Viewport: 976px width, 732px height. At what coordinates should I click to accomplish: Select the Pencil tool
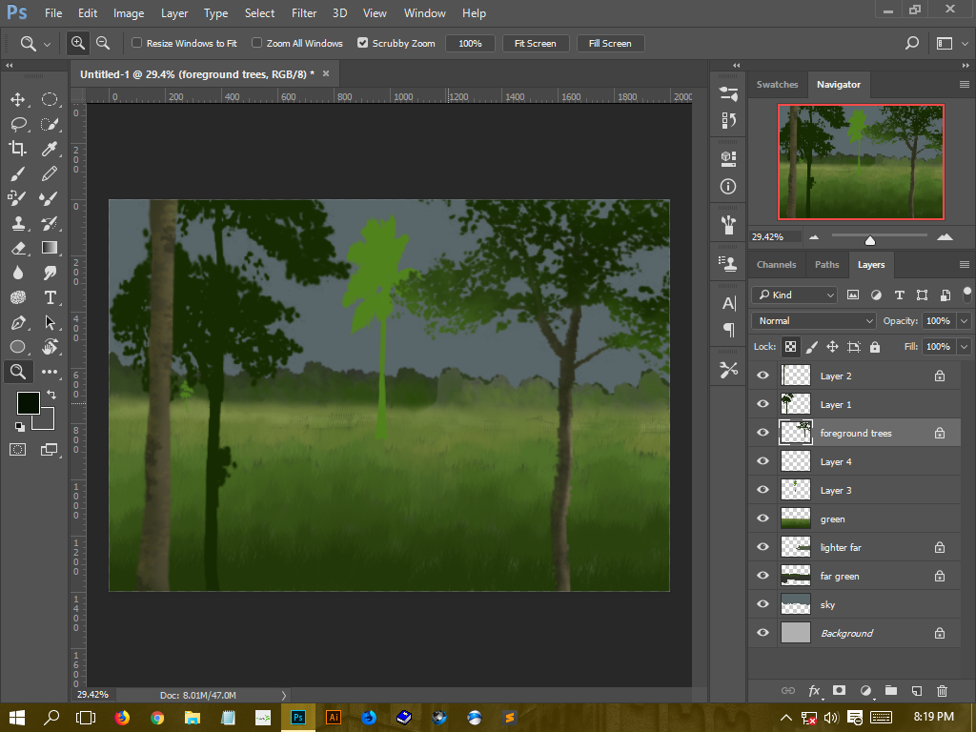point(50,173)
